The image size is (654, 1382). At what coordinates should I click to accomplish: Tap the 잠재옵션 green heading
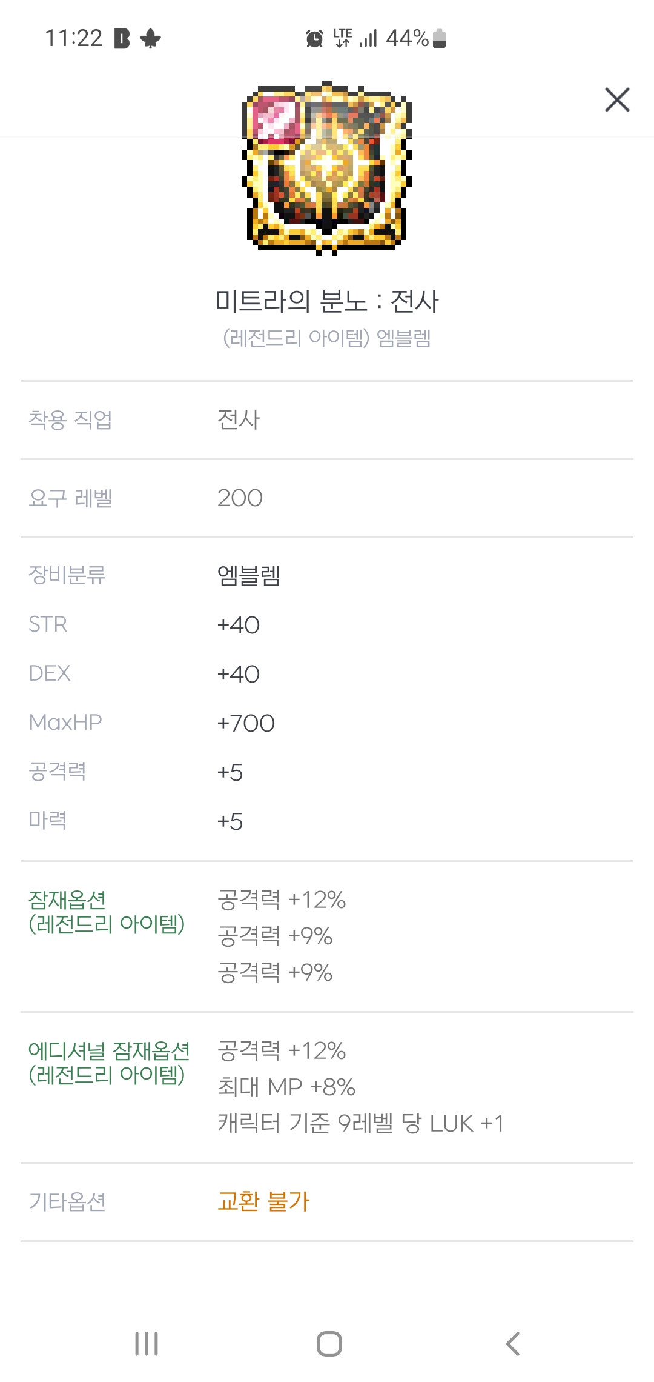[x=67, y=900]
